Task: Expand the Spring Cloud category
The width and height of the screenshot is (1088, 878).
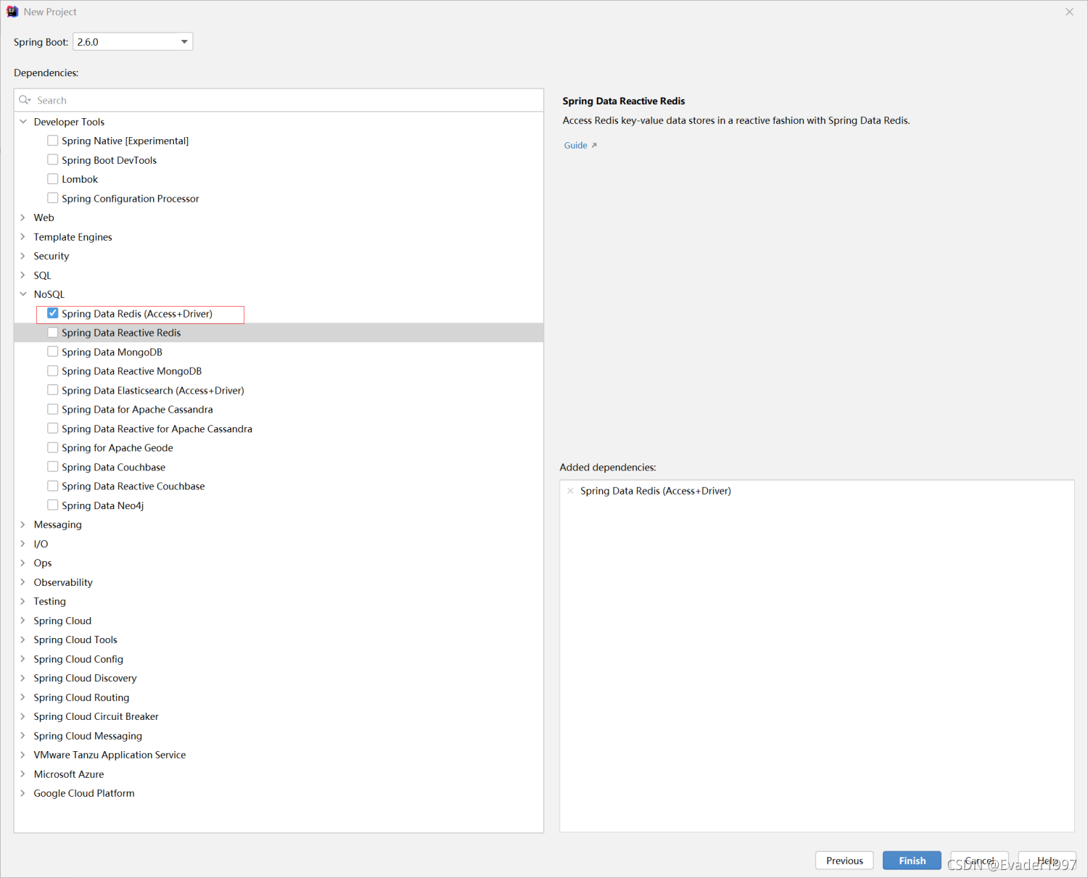Action: pos(23,621)
